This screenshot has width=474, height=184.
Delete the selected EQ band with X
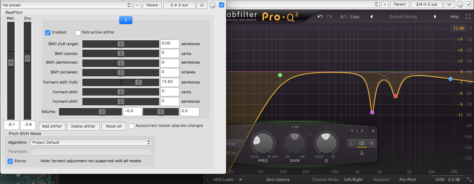373,131
